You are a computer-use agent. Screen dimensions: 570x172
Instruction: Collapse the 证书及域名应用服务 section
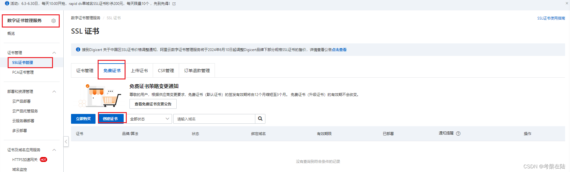(54, 150)
